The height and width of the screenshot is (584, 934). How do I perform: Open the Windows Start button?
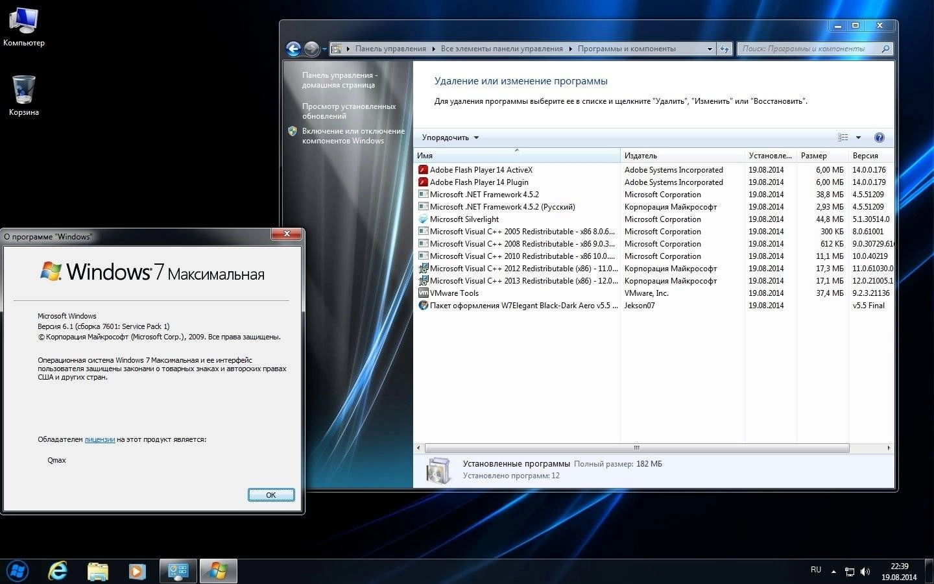click(17, 571)
